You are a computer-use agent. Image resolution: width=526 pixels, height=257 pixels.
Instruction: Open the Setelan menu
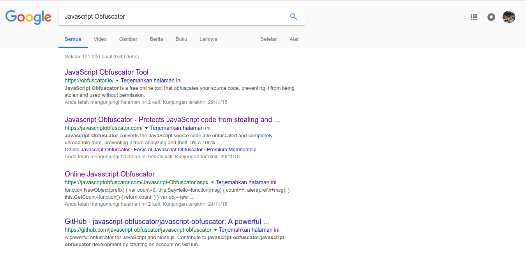click(269, 39)
